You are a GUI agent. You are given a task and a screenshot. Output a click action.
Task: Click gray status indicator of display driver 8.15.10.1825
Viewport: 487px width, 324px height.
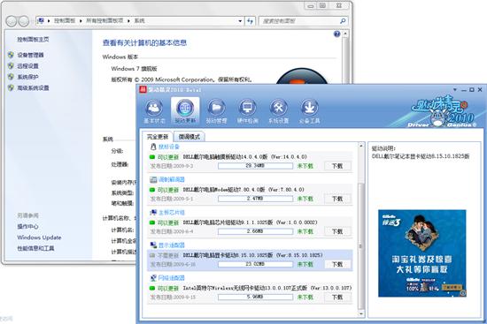pyautogui.click(x=152, y=255)
